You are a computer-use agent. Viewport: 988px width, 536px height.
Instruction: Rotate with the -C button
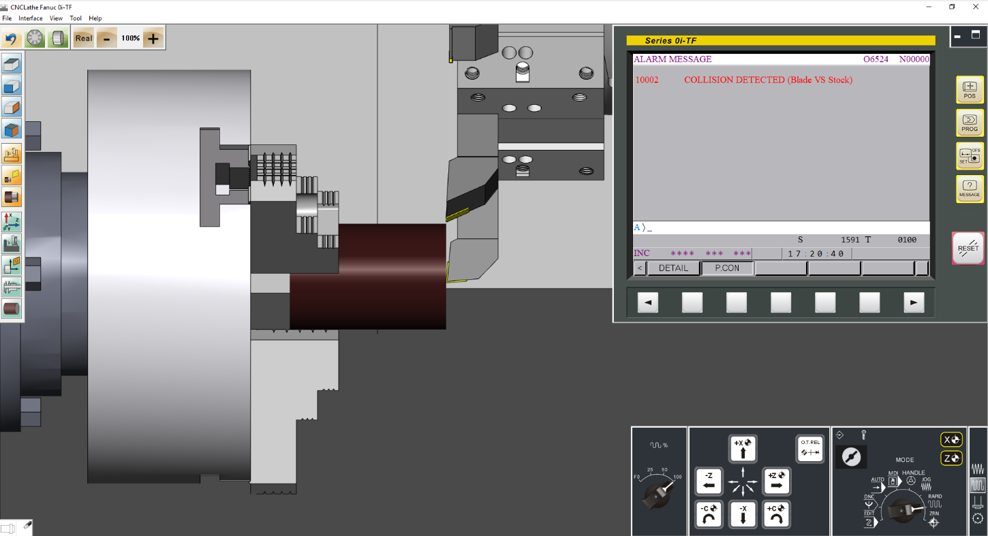pos(709,514)
